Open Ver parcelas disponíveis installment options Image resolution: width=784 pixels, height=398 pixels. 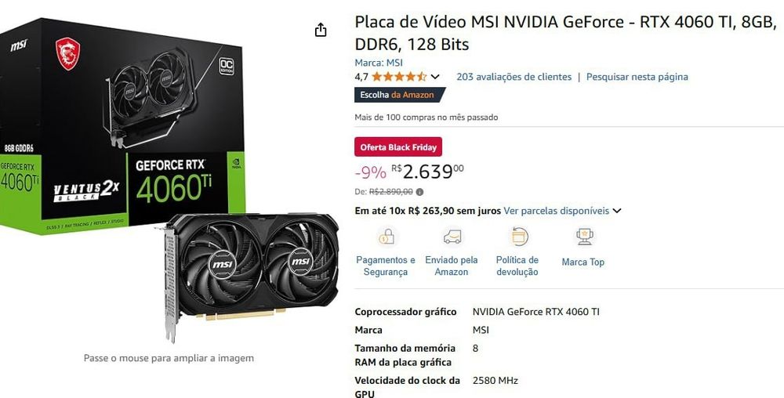(x=556, y=211)
